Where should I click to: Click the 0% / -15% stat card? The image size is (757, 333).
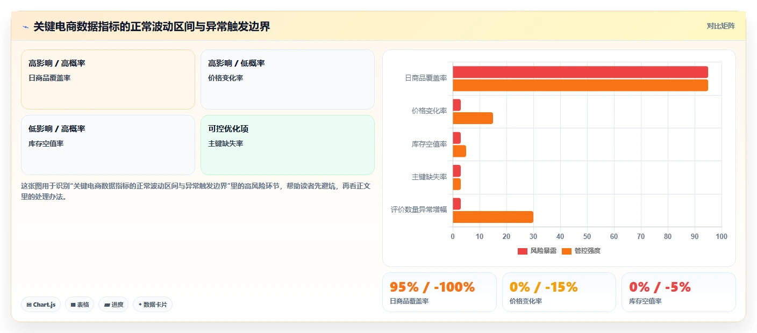559,292
